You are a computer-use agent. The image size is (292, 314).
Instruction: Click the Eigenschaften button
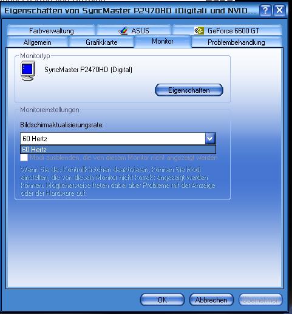(x=189, y=90)
